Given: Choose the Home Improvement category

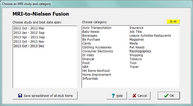Looking at the screenshot, I should (97, 75).
